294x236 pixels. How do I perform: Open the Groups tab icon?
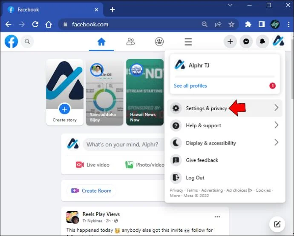pyautogui.click(x=159, y=42)
